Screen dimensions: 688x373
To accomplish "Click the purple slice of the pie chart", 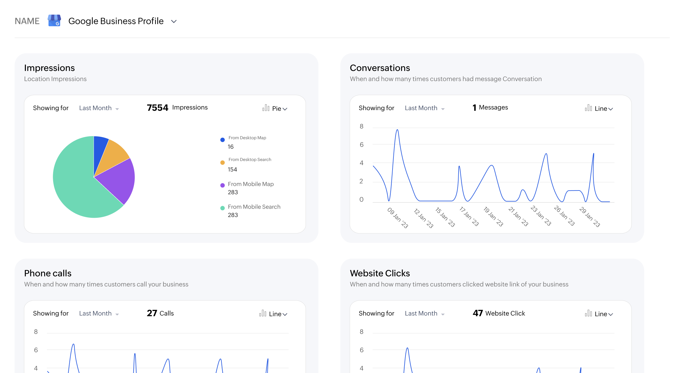I will tap(118, 181).
